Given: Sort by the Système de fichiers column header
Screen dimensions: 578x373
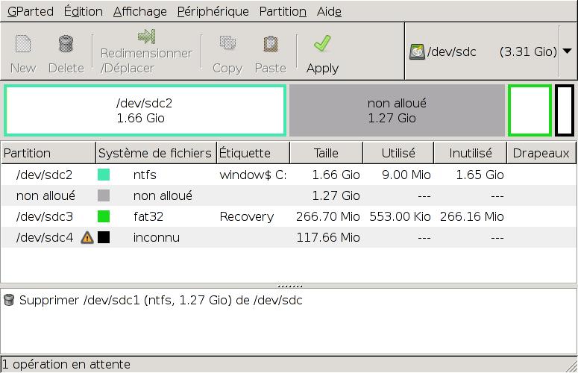Looking at the screenshot, I should 155,153.
